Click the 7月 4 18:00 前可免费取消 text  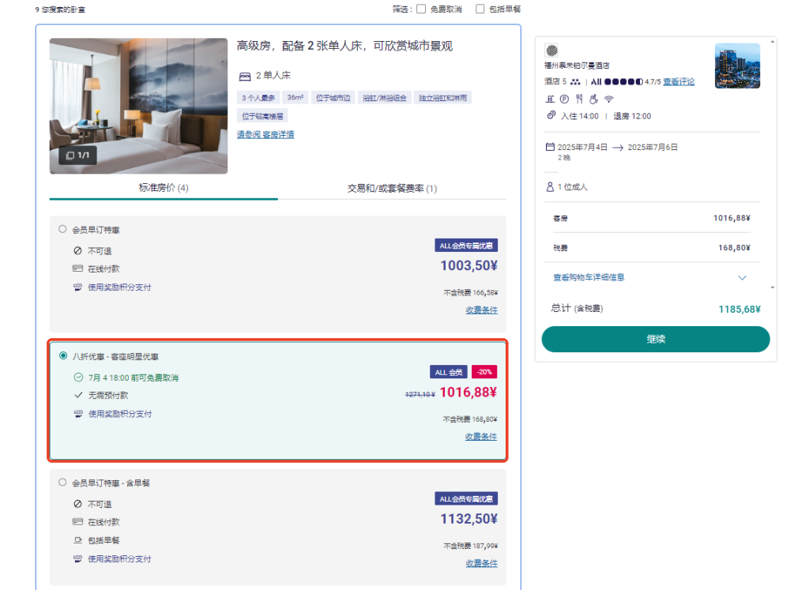tap(133, 378)
